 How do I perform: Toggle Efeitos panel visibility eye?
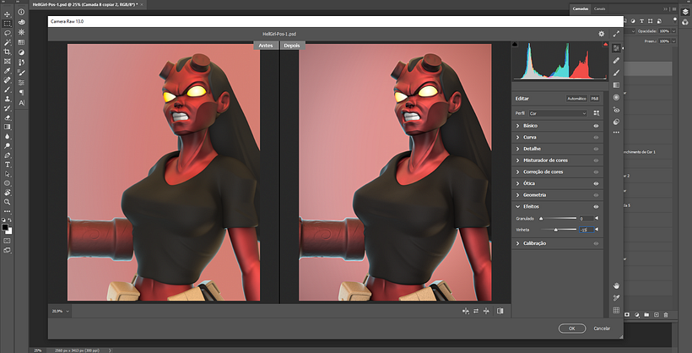point(596,206)
